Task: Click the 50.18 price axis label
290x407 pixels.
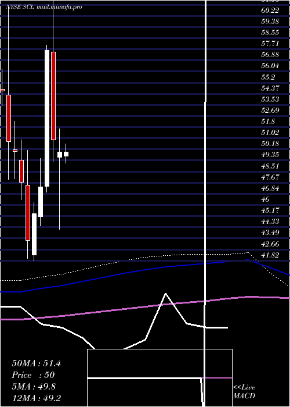Action: (270, 143)
